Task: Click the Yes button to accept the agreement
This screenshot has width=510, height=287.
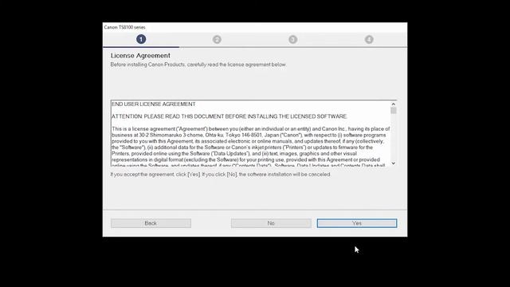Action: [x=357, y=223]
